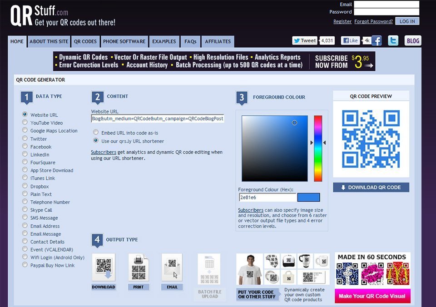This screenshot has width=436, height=307.
Task: Open Subscribers link under Foreground Colour
Action: coord(251,210)
